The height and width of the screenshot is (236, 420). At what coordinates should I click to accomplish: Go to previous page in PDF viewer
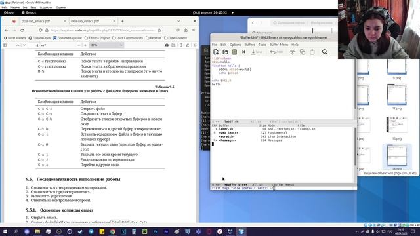(x=18, y=45)
